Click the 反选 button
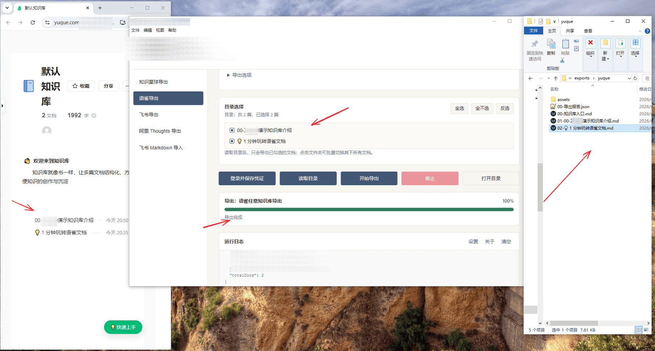 click(505, 108)
